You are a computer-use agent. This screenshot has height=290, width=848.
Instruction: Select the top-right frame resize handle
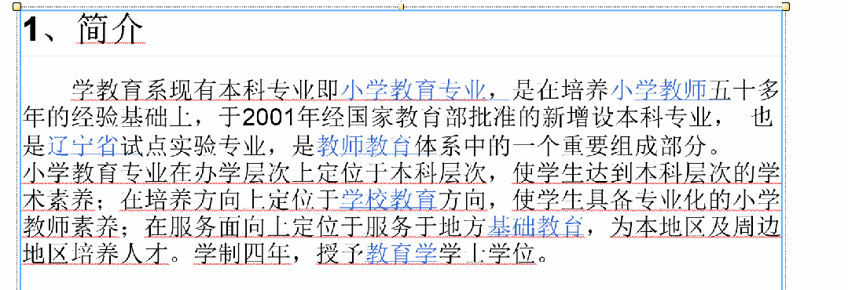point(786,6)
